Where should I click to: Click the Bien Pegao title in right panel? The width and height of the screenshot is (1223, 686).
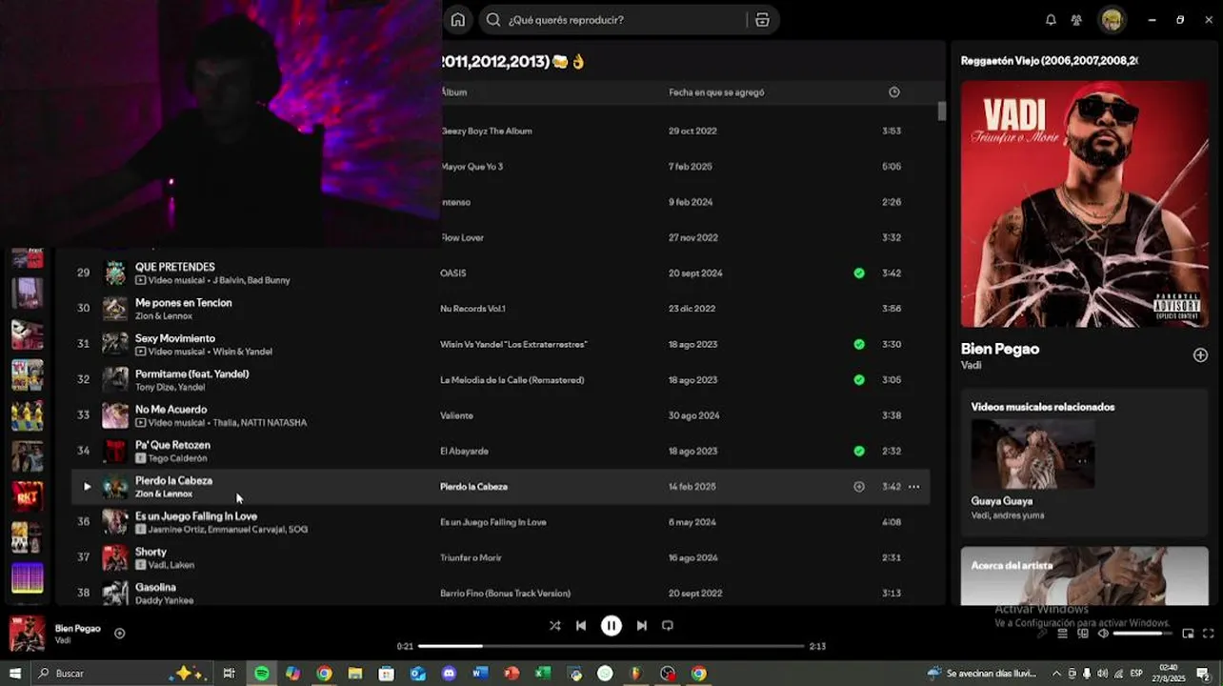1000,349
